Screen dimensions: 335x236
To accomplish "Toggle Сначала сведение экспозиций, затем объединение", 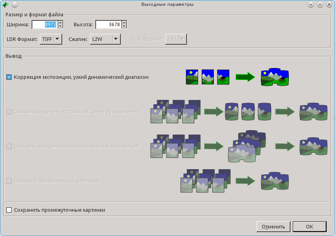I will click(9, 111).
